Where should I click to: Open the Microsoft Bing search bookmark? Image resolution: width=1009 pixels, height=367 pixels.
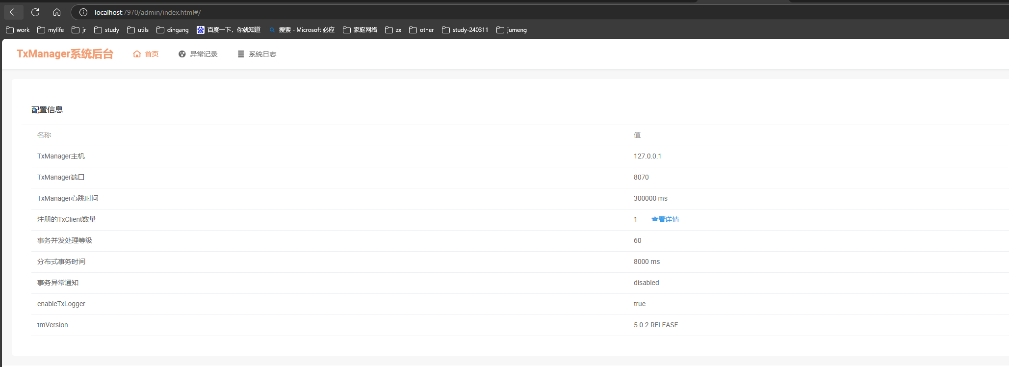coord(302,30)
